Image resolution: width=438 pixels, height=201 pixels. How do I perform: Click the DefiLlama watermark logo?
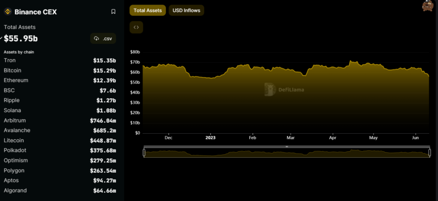pos(284,89)
